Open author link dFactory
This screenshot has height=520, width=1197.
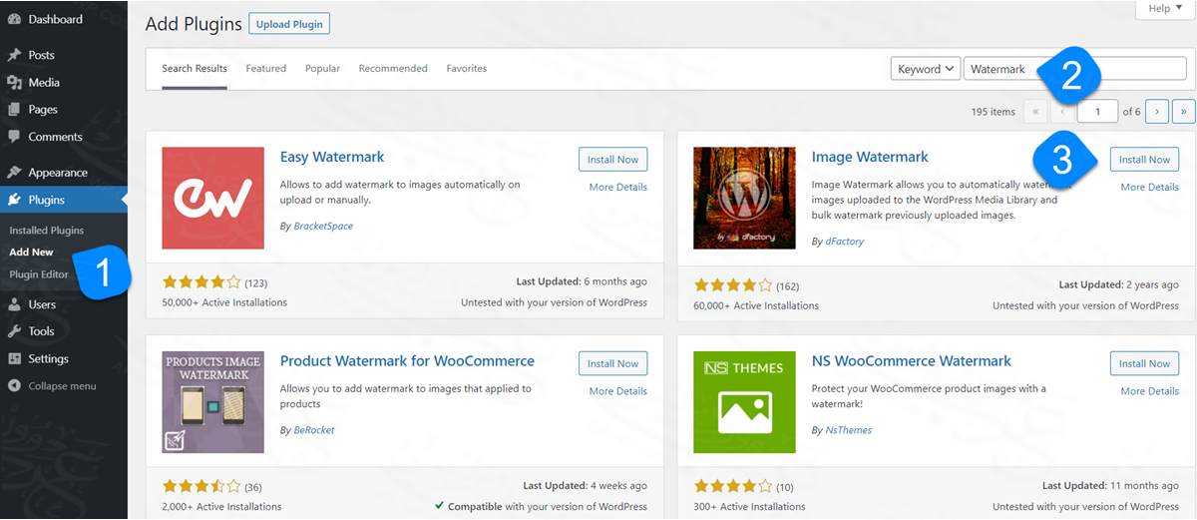[844, 242]
